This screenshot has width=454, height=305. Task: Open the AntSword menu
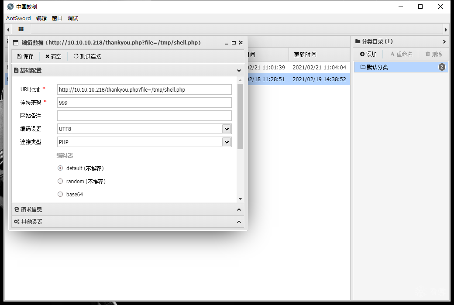click(18, 18)
